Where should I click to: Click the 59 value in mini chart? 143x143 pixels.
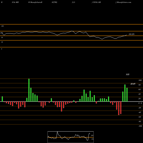click(92, 136)
